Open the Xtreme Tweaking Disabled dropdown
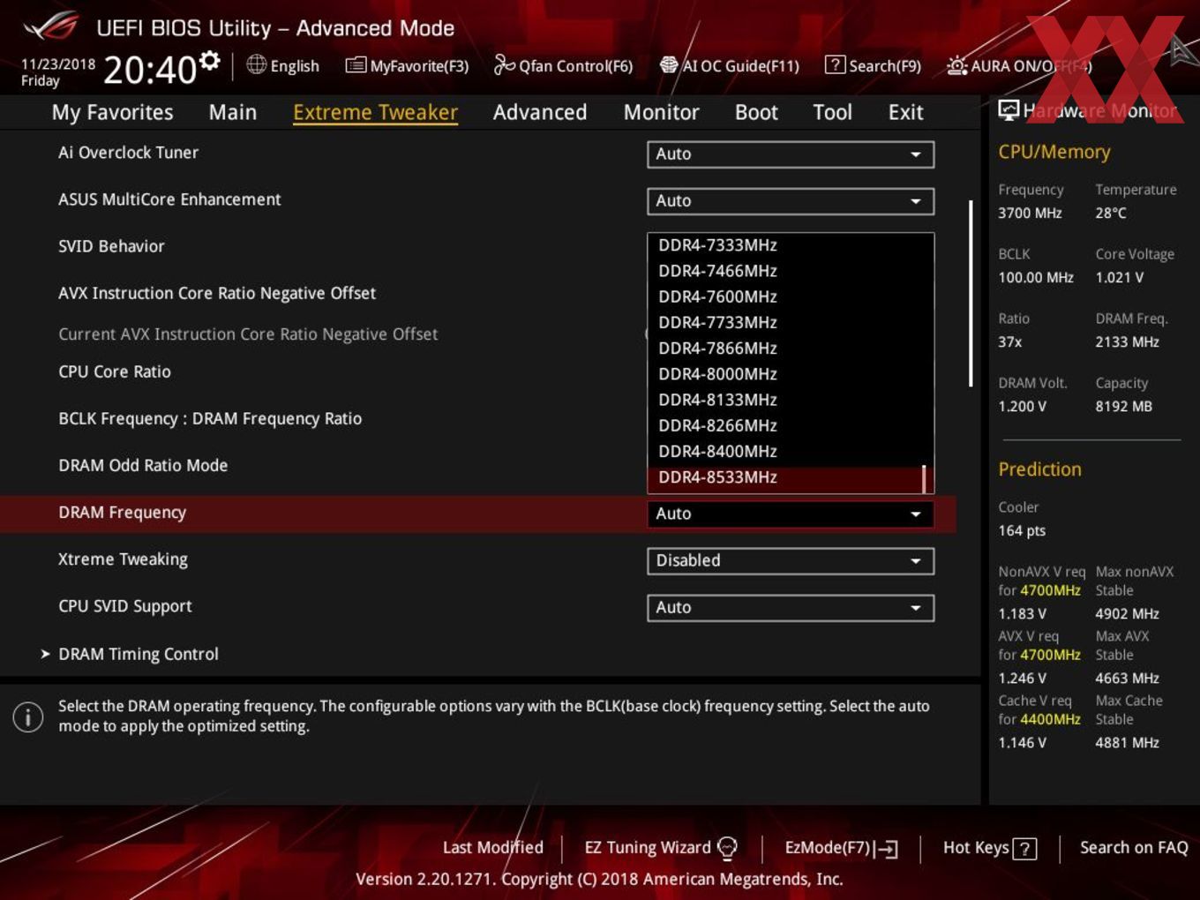The width and height of the screenshot is (1200, 900). (x=791, y=560)
